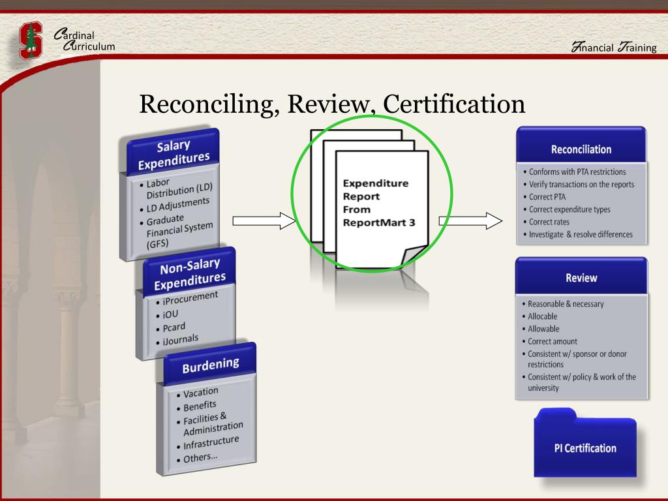The width and height of the screenshot is (668, 501).
Task: Select the Others... bullet
Action: (197, 458)
